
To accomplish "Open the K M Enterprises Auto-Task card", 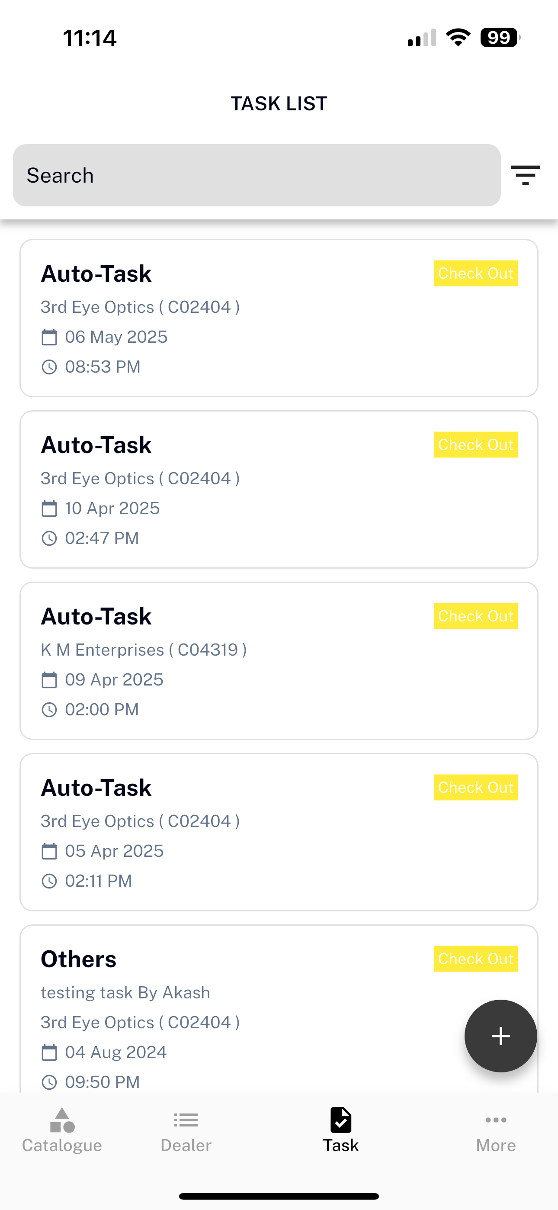I will [x=279, y=661].
